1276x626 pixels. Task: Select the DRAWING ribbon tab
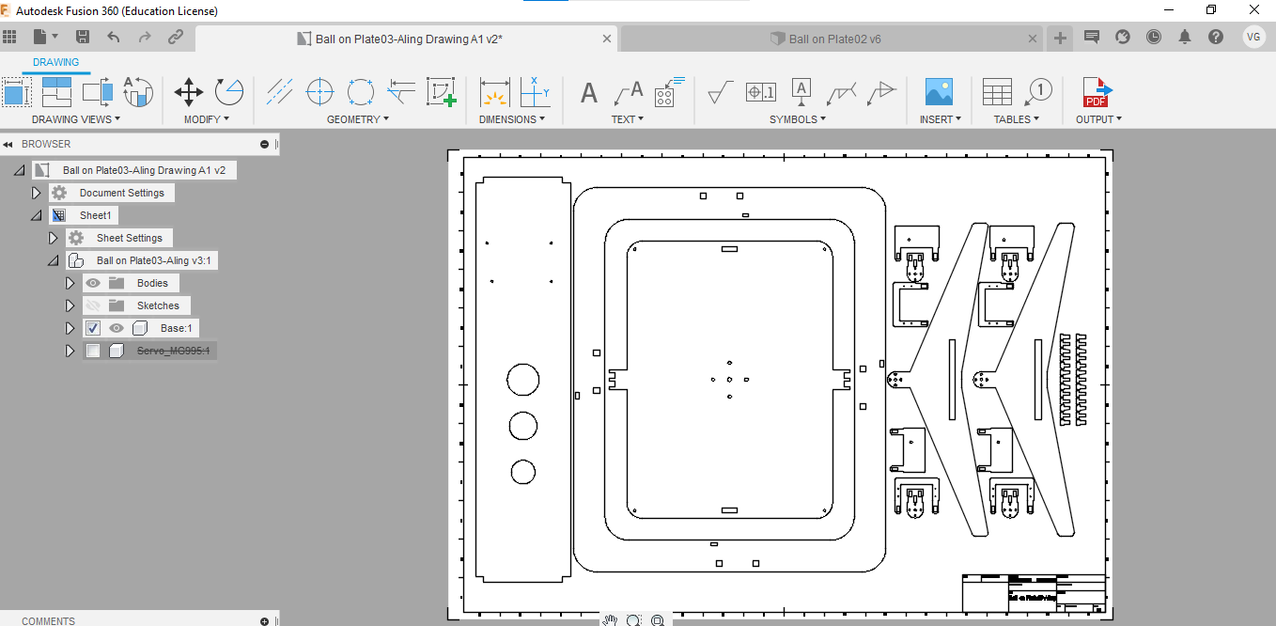point(56,62)
